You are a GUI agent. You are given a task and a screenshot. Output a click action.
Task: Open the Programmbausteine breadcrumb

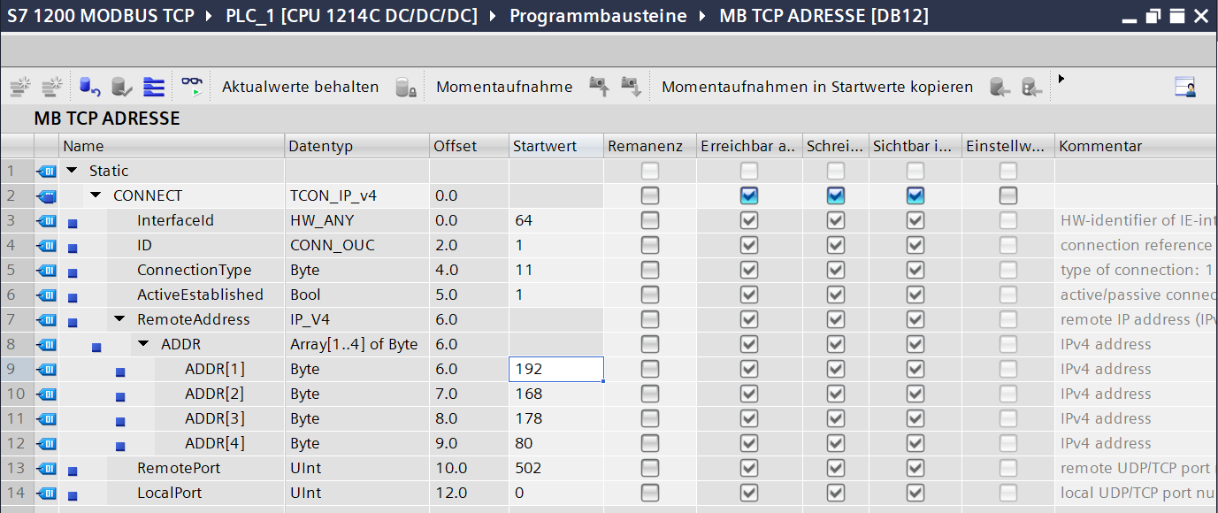598,16
